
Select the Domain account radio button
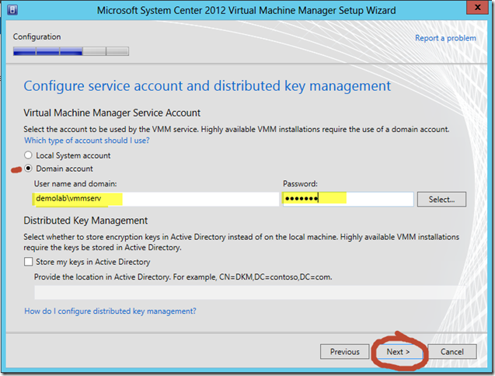[x=28, y=169]
